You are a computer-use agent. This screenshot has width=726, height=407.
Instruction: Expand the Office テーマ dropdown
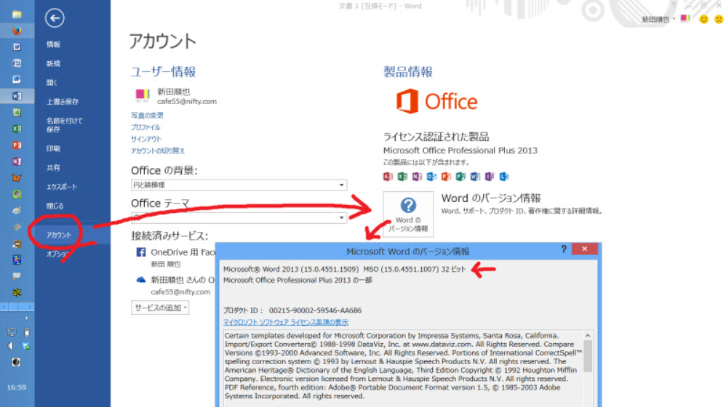pyautogui.click(x=341, y=217)
